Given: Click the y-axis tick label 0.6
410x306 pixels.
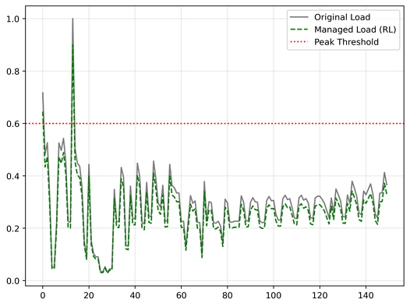Looking at the screenshot, I should 12,124.
